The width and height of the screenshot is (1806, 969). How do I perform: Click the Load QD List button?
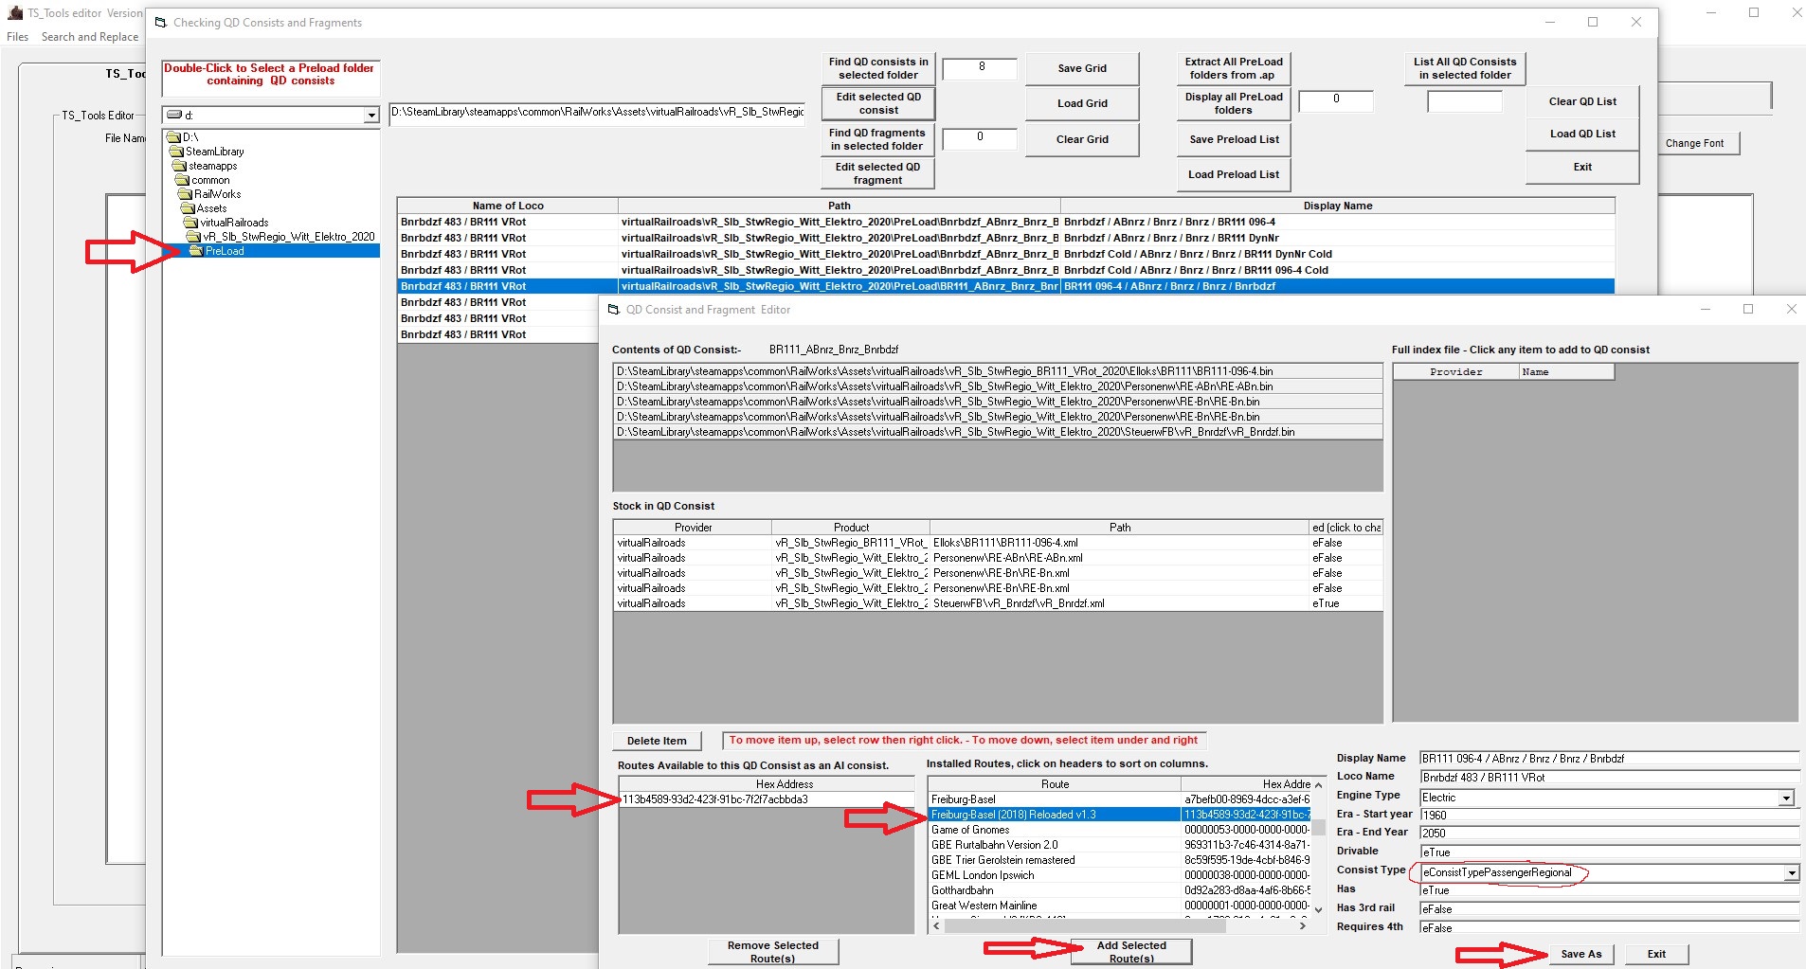[x=1582, y=134]
